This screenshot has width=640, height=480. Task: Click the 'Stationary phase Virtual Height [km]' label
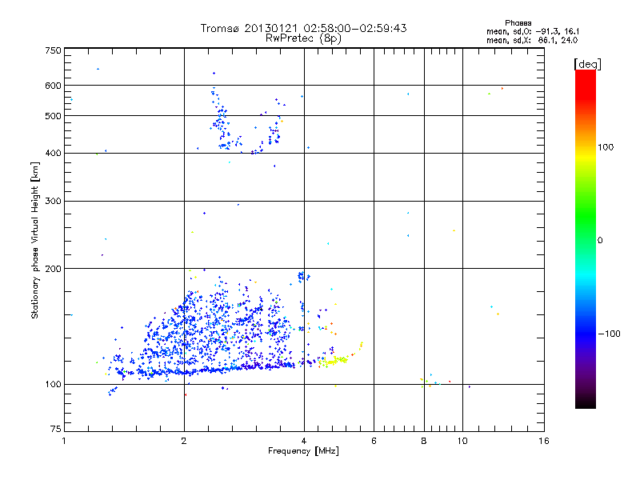click(x=35, y=241)
